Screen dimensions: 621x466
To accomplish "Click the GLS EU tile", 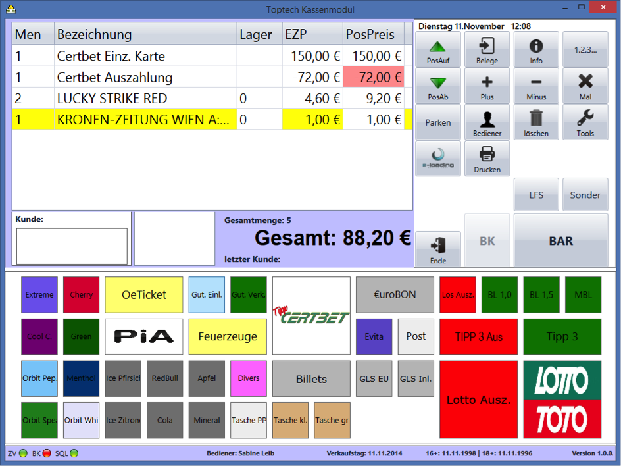I will [x=374, y=378].
